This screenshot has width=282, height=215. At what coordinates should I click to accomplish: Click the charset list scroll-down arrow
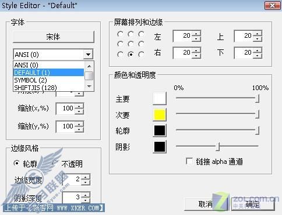89,86
